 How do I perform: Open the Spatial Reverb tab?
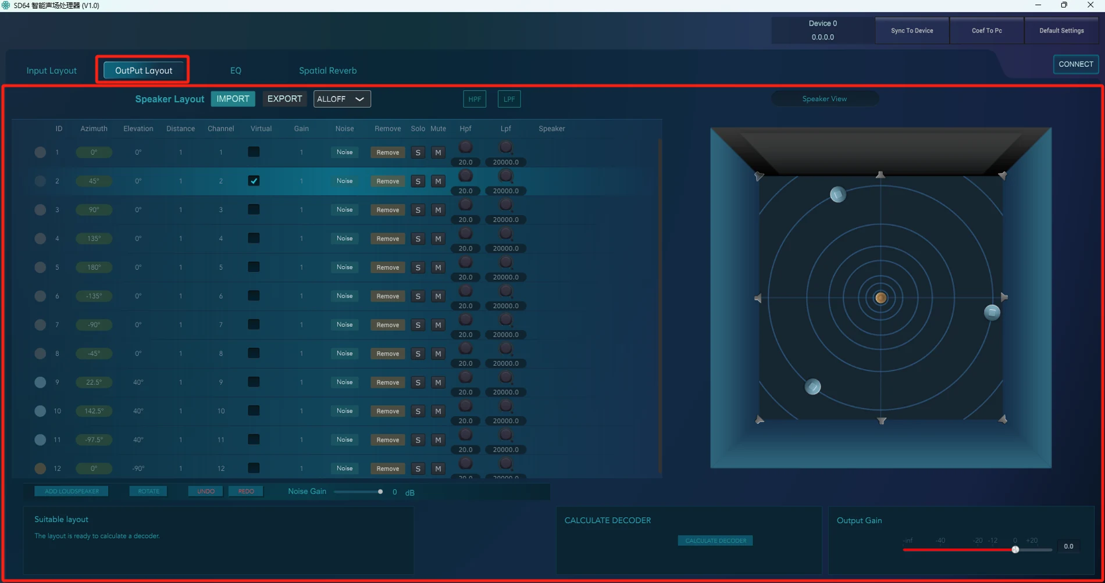coord(327,70)
